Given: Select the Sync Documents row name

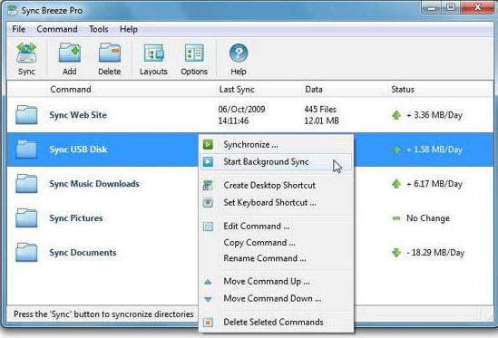Looking at the screenshot, I should [x=83, y=253].
